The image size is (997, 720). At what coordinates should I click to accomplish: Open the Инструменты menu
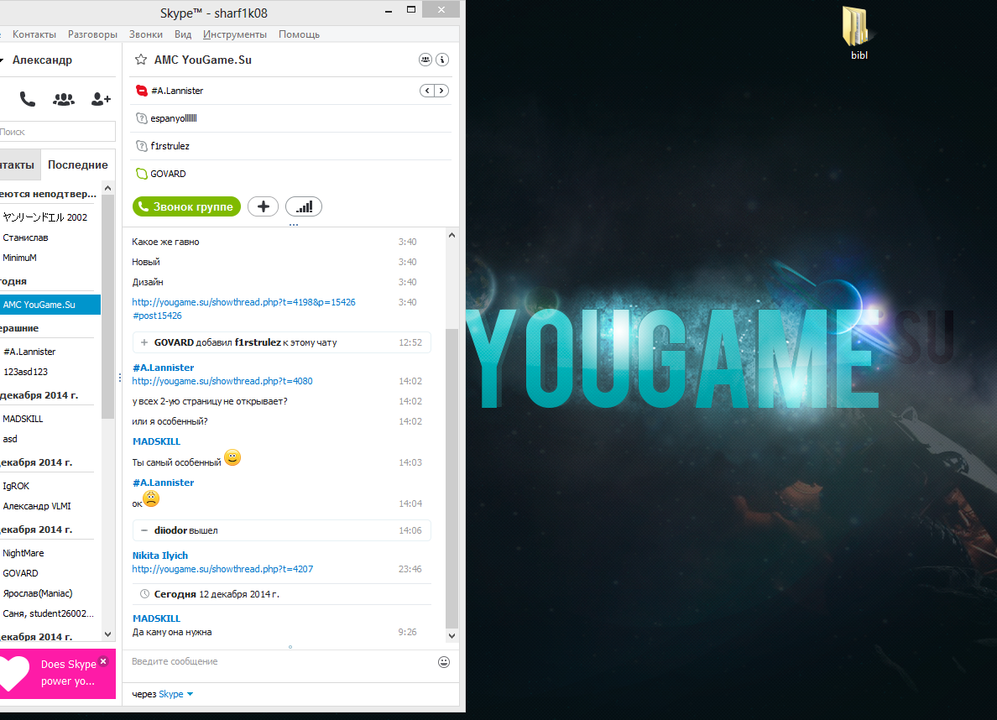click(234, 34)
